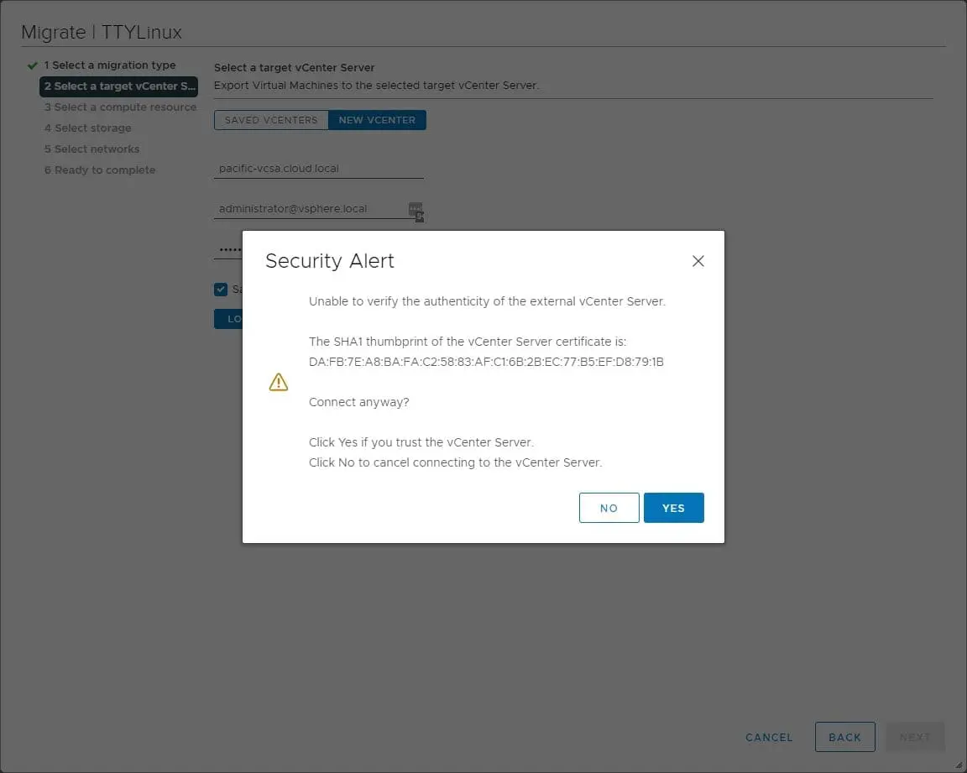967x773 pixels.
Task: Click the resize grip in the window corner
Action: (959, 765)
